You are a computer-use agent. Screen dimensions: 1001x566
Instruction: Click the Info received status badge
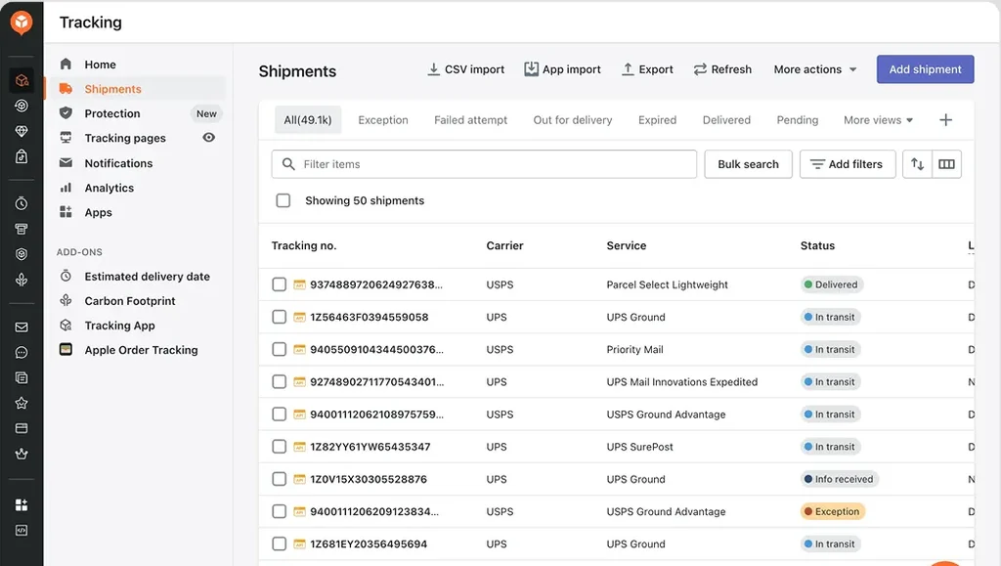(x=839, y=479)
